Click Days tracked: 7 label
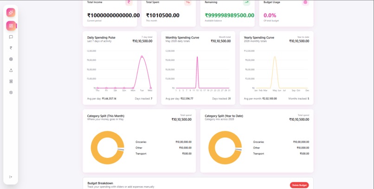 coord(143,98)
